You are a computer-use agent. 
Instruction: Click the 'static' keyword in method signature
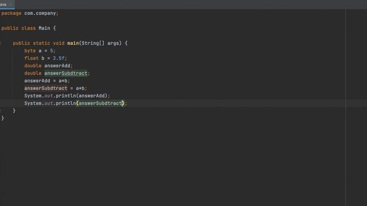(x=41, y=43)
